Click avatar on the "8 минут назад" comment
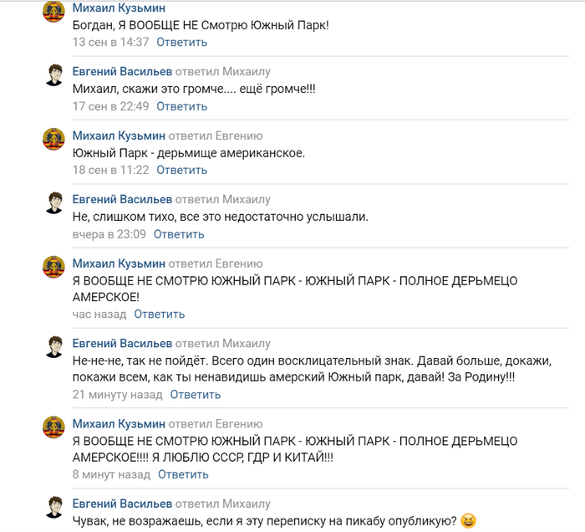 (x=54, y=427)
